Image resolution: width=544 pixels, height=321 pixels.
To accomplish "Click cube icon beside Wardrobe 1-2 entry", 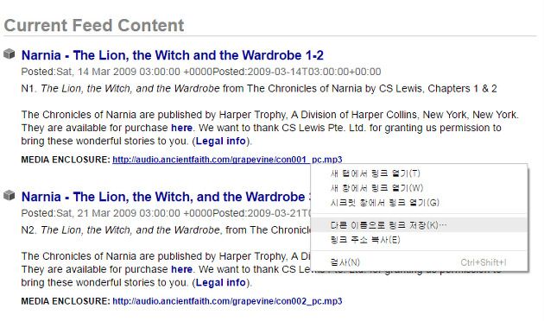I will point(9,54).
